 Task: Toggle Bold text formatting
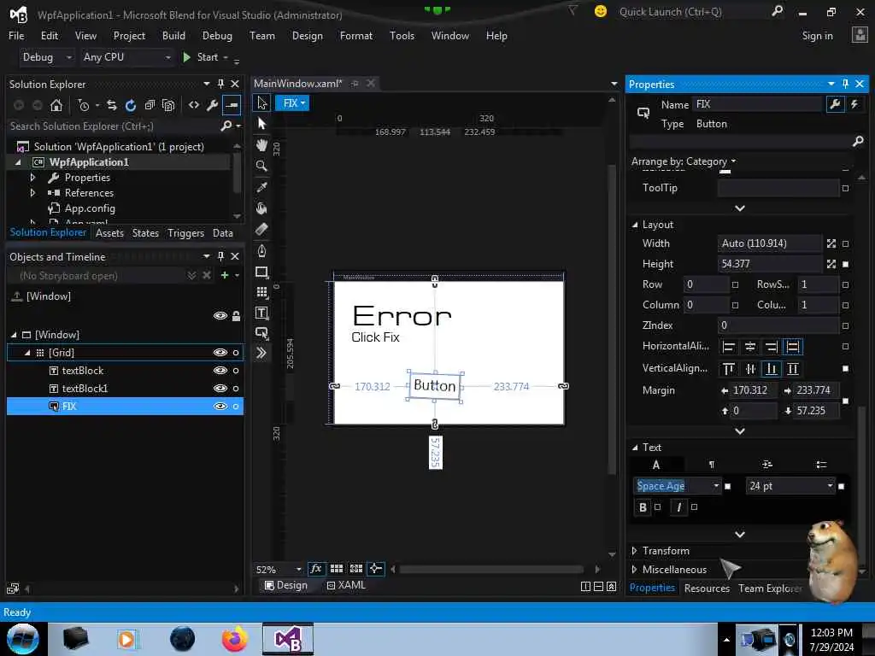[x=643, y=507]
